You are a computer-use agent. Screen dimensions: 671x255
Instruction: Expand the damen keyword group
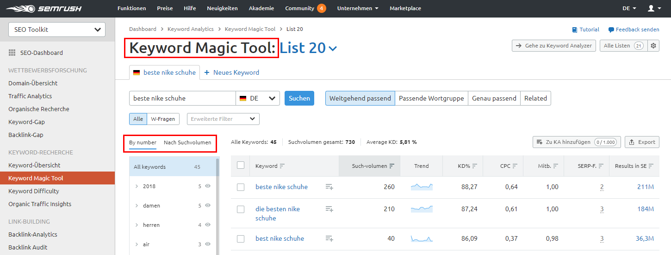(137, 206)
